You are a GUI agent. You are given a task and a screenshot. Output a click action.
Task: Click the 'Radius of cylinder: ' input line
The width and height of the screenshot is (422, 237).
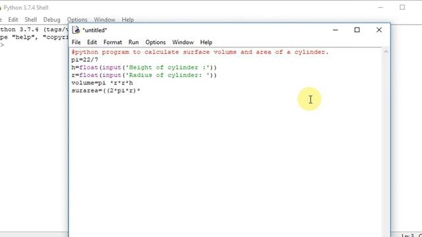[144, 75]
